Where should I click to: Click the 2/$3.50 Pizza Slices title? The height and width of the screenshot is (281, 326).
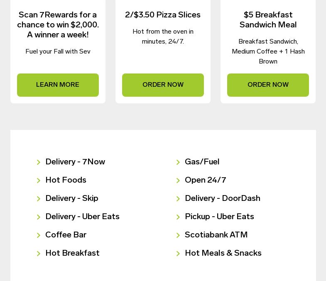click(163, 15)
